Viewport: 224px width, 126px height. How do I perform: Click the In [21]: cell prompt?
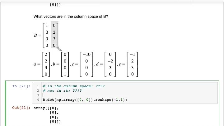pyautogui.click(x=21, y=86)
